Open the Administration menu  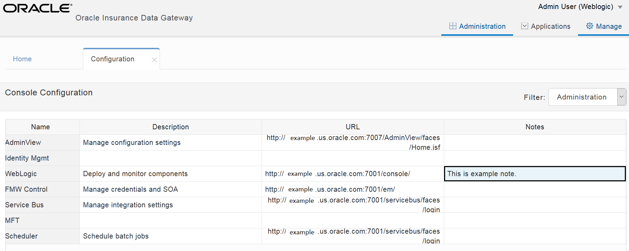(x=477, y=26)
